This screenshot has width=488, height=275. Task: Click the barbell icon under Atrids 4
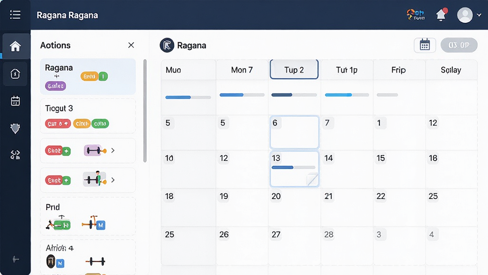(95, 261)
